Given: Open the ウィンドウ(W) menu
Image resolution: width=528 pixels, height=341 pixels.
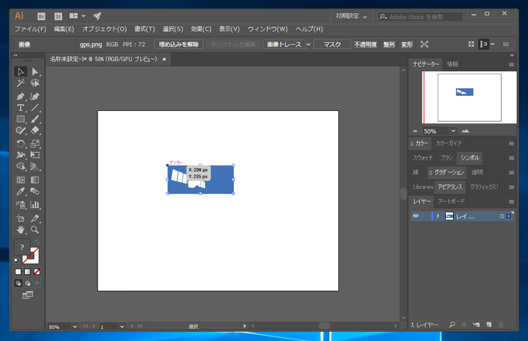Looking at the screenshot, I should tap(268, 29).
